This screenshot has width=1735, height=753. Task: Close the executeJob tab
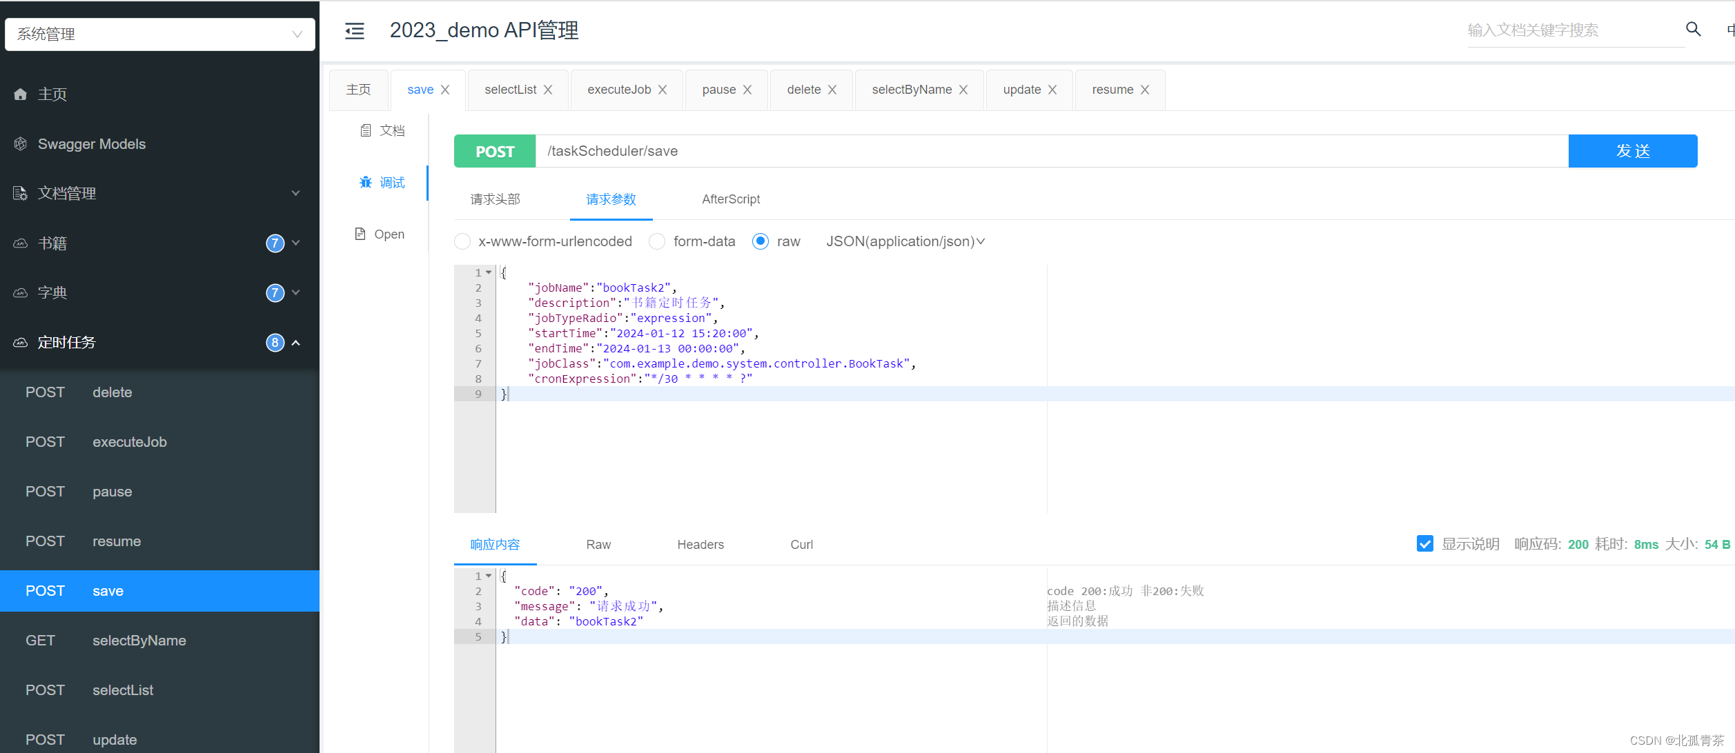pos(663,90)
